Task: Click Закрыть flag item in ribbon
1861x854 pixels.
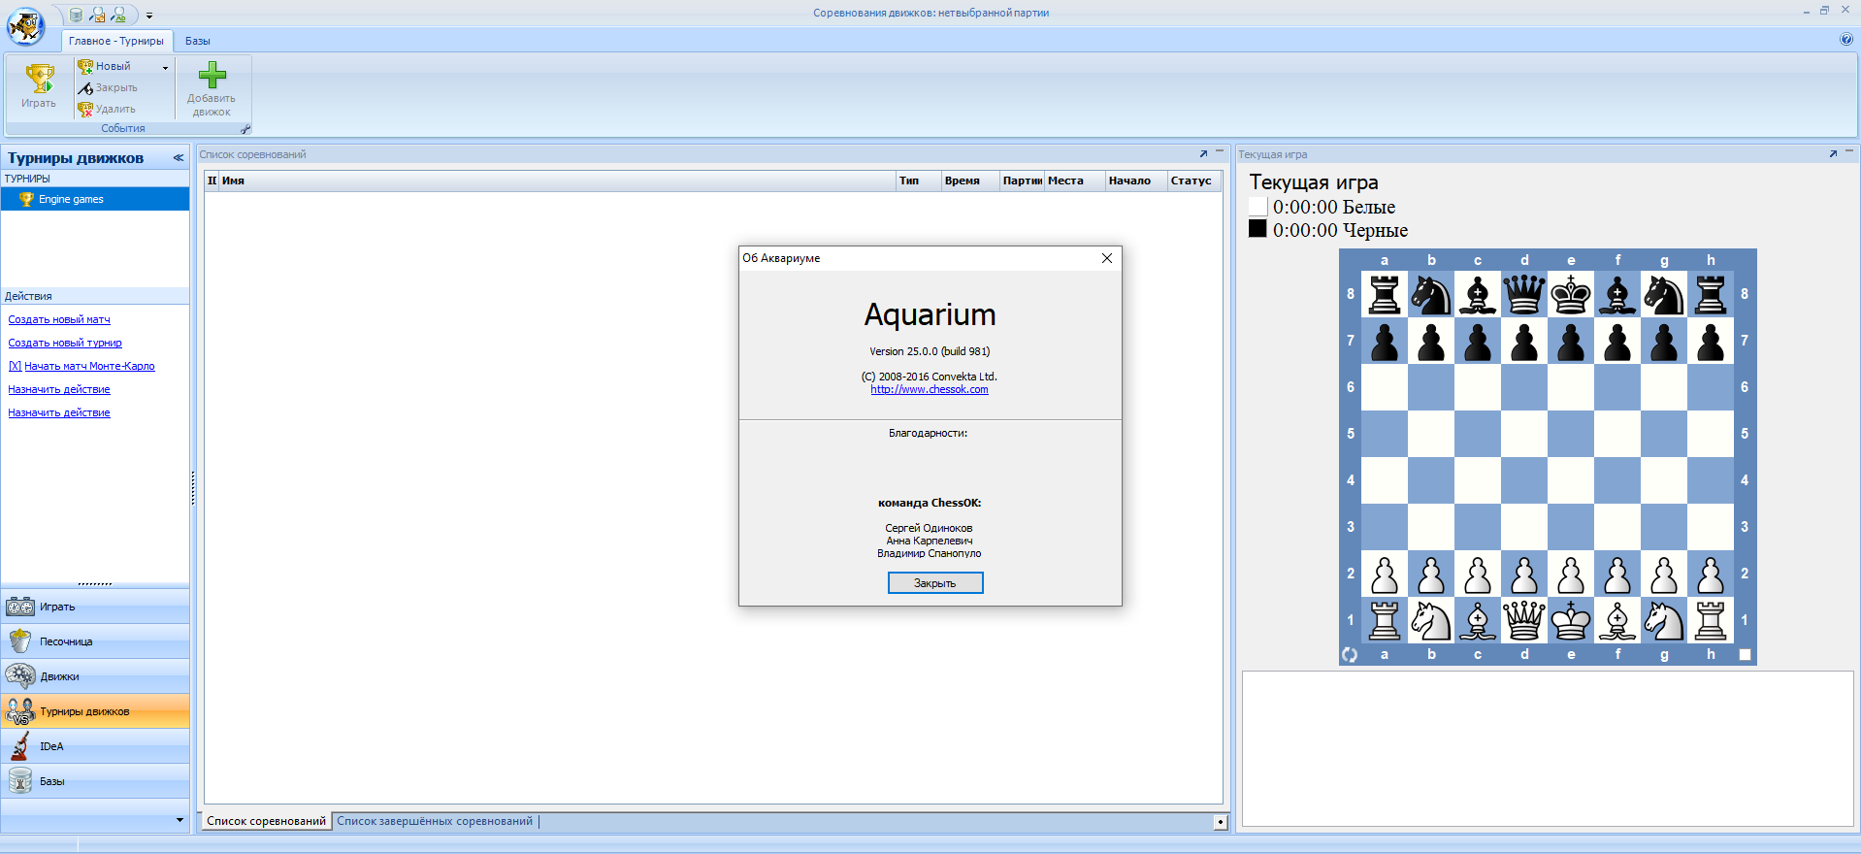Action: pyautogui.click(x=108, y=87)
